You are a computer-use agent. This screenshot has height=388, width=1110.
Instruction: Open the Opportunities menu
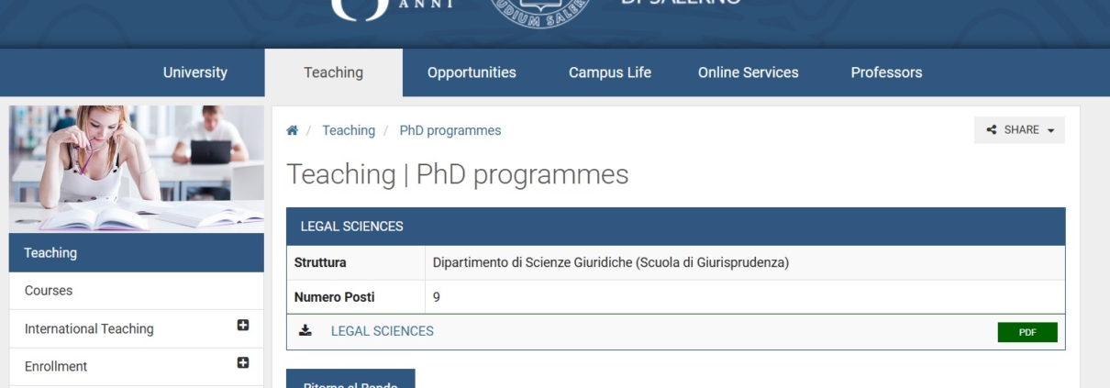tap(472, 72)
